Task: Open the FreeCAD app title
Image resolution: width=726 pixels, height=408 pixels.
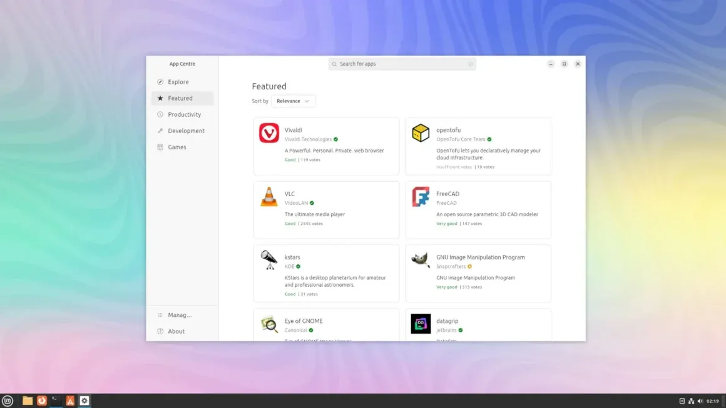Action: [x=447, y=194]
